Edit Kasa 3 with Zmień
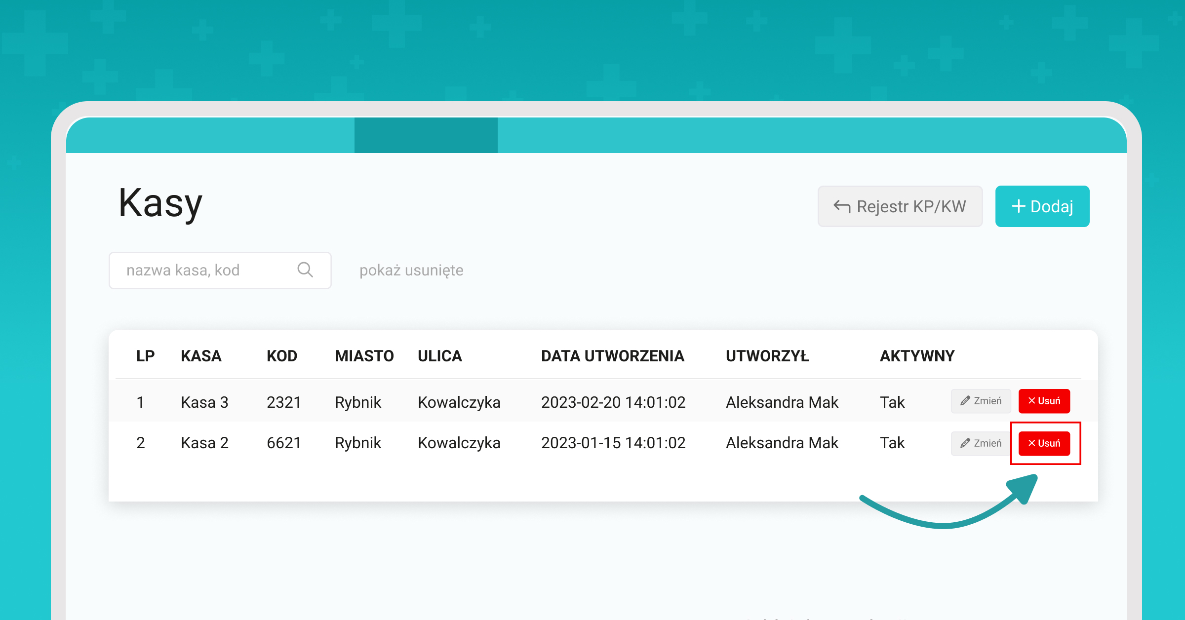 [981, 401]
